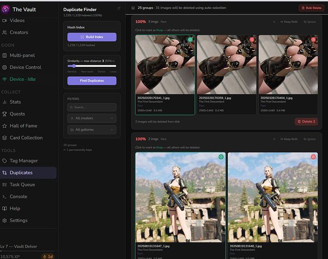
Task: Click Ignore for the 3 imgs group
Action: coord(309,22)
